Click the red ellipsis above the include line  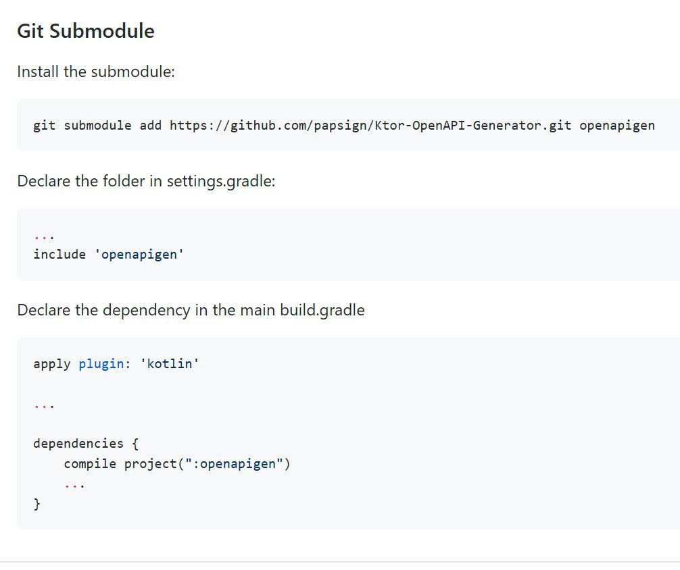coord(43,236)
